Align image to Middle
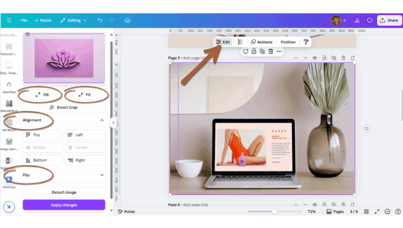This screenshot has width=403, height=228. tap(43, 148)
